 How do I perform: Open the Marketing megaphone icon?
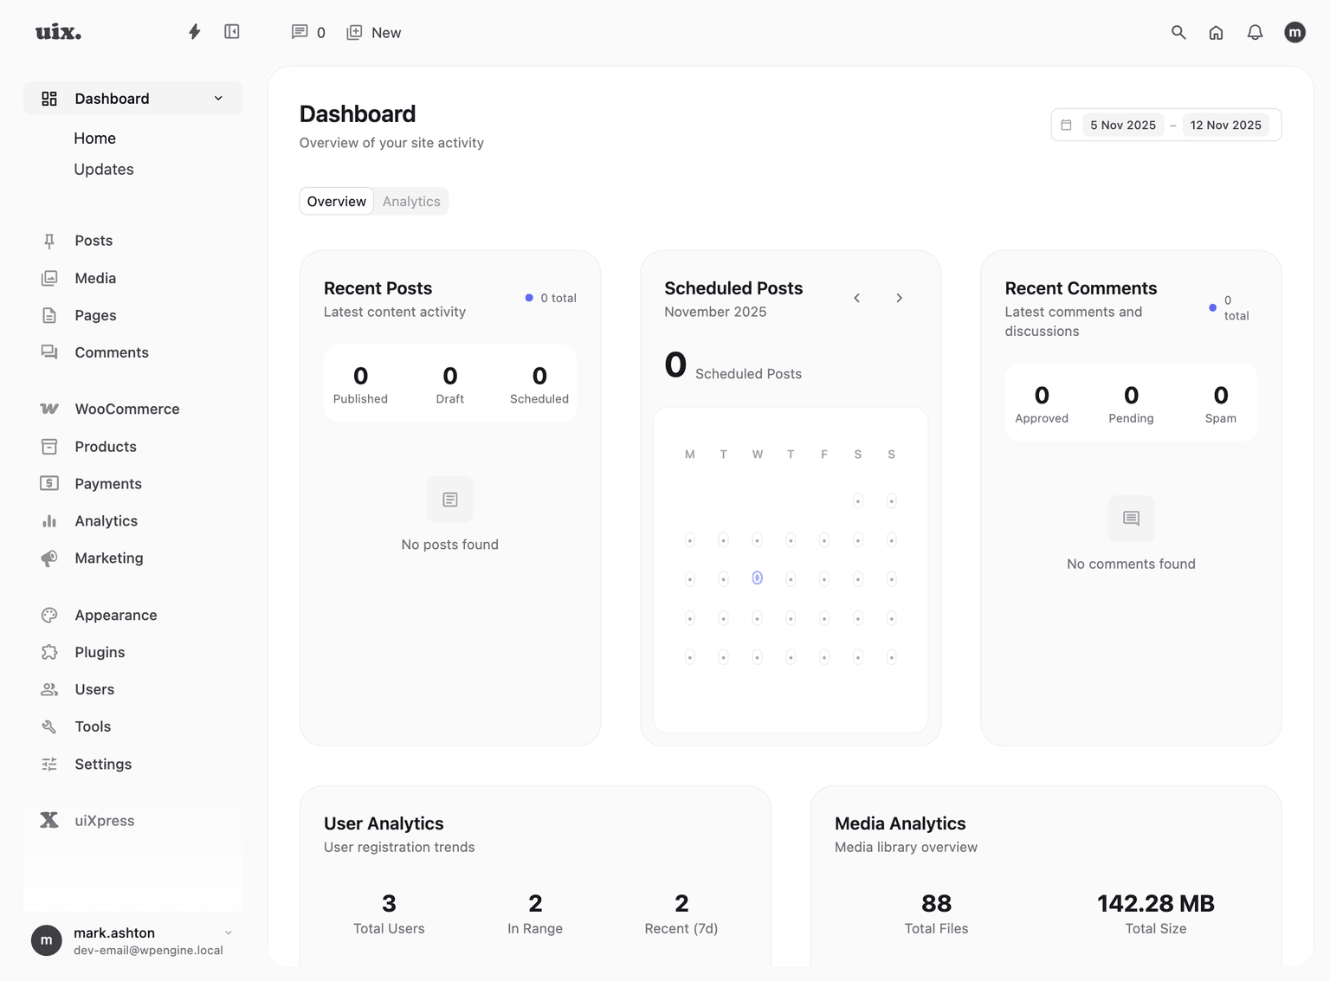[x=49, y=558]
